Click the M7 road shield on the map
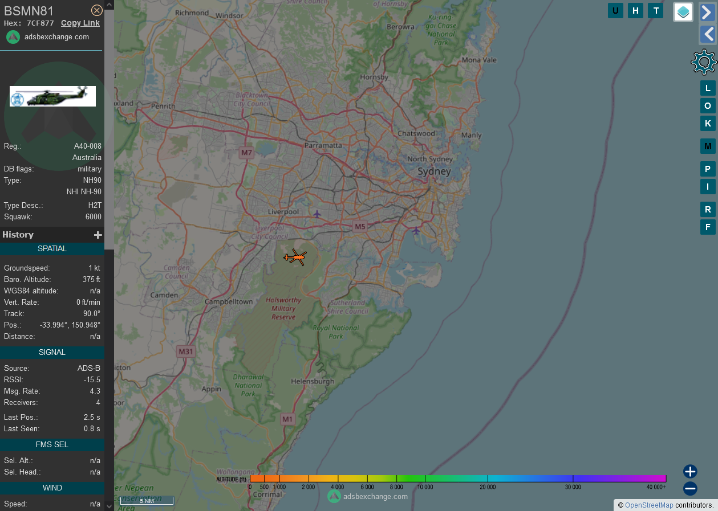The height and width of the screenshot is (511, 718). tap(246, 153)
